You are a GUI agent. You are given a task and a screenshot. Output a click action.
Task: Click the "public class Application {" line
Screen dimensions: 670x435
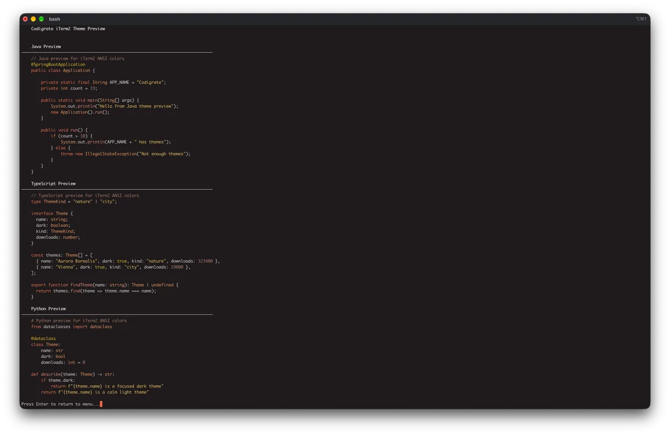63,70
